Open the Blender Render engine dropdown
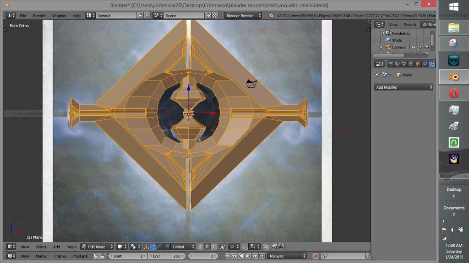This screenshot has width=469, height=263. point(243,16)
